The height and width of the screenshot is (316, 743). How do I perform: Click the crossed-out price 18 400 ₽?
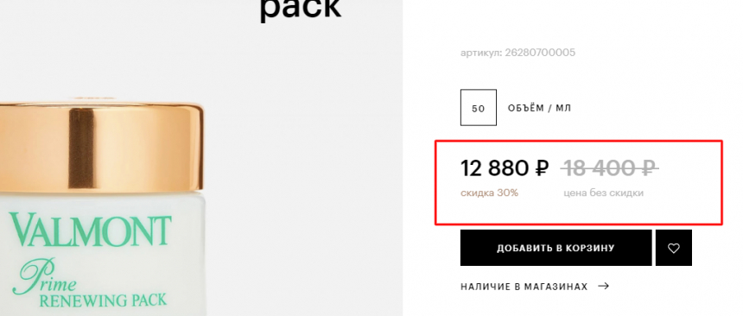(609, 168)
